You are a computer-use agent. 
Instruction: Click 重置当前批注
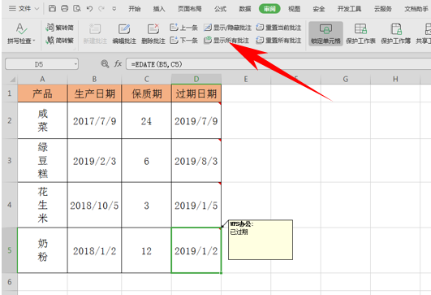coord(278,28)
